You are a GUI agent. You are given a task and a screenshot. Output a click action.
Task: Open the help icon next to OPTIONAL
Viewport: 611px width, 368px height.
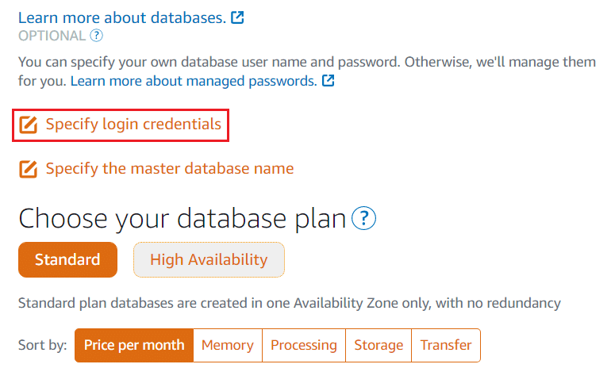96,36
